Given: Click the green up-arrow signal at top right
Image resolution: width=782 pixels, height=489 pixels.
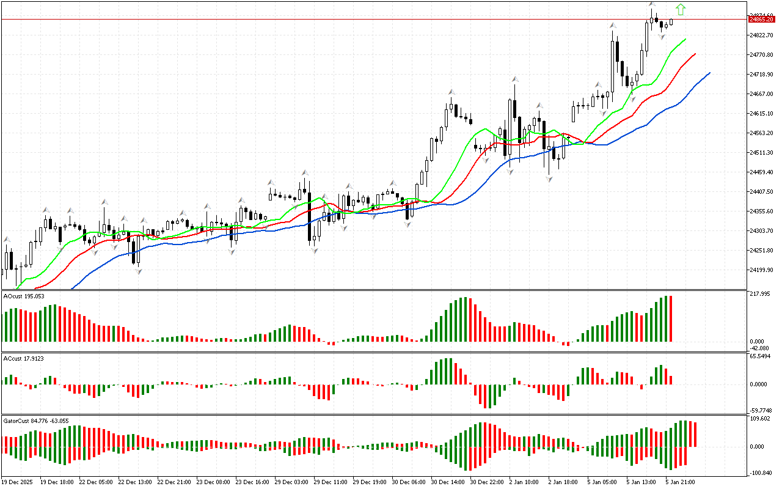Looking at the screenshot, I should [681, 9].
